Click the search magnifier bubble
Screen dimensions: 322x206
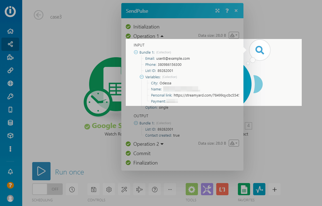click(260, 50)
